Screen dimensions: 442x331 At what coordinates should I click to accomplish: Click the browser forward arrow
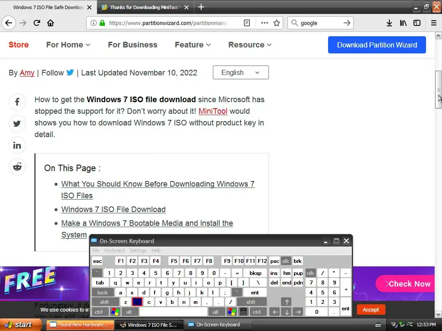pos(23,23)
